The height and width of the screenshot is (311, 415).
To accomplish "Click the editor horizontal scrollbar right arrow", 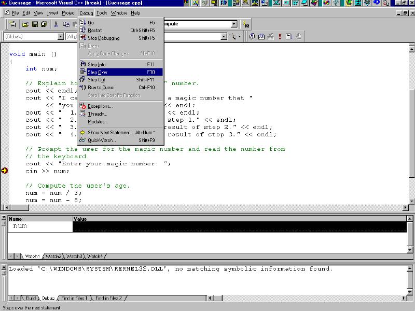I will (x=405, y=208).
